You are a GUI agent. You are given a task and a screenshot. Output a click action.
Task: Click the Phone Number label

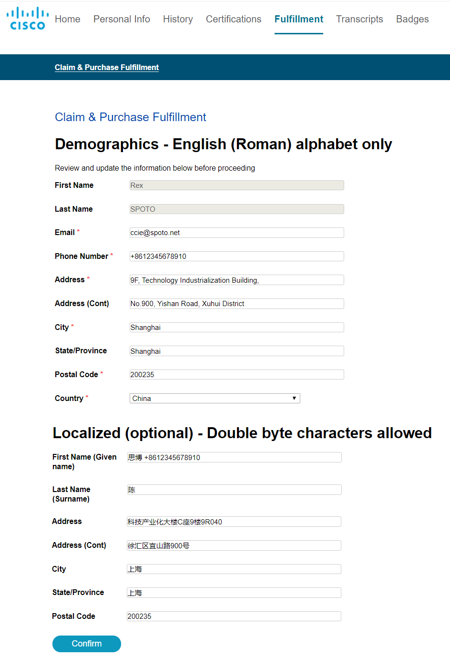click(82, 256)
